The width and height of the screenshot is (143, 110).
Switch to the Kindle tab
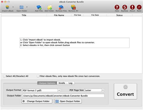[x=62, y=83]
